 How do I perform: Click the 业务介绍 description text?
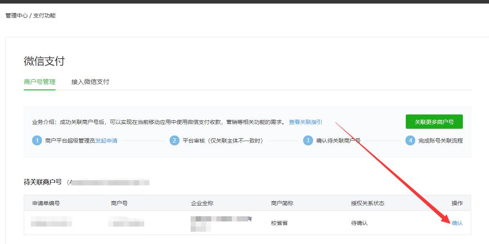point(159,122)
